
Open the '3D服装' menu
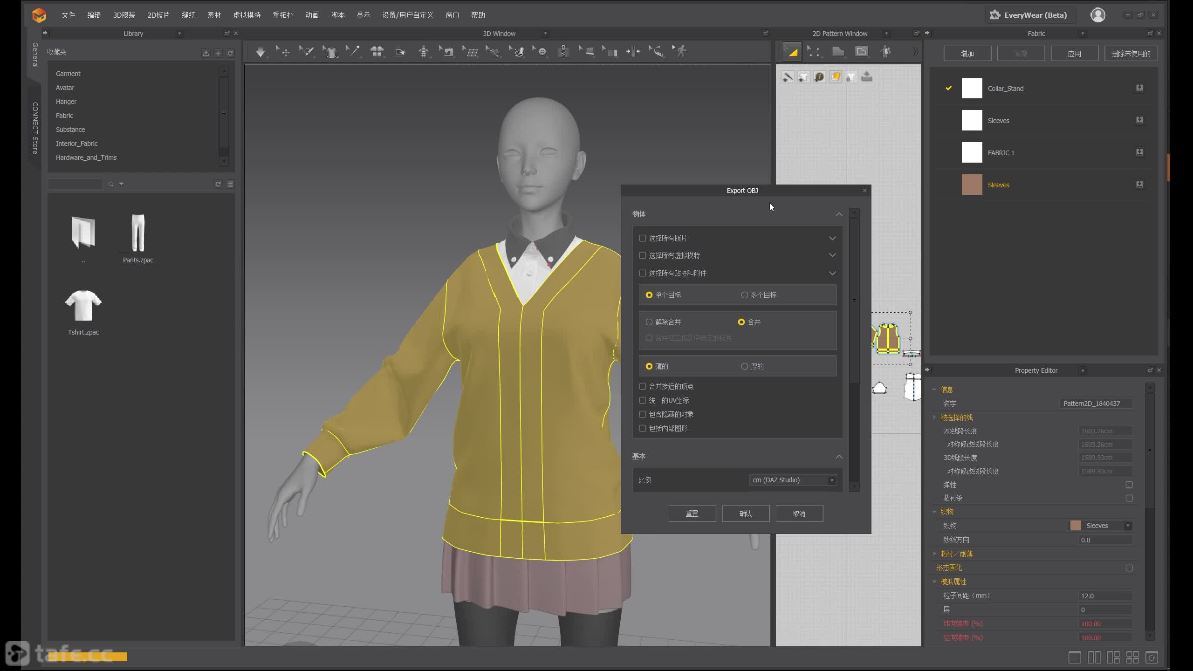pyautogui.click(x=124, y=15)
